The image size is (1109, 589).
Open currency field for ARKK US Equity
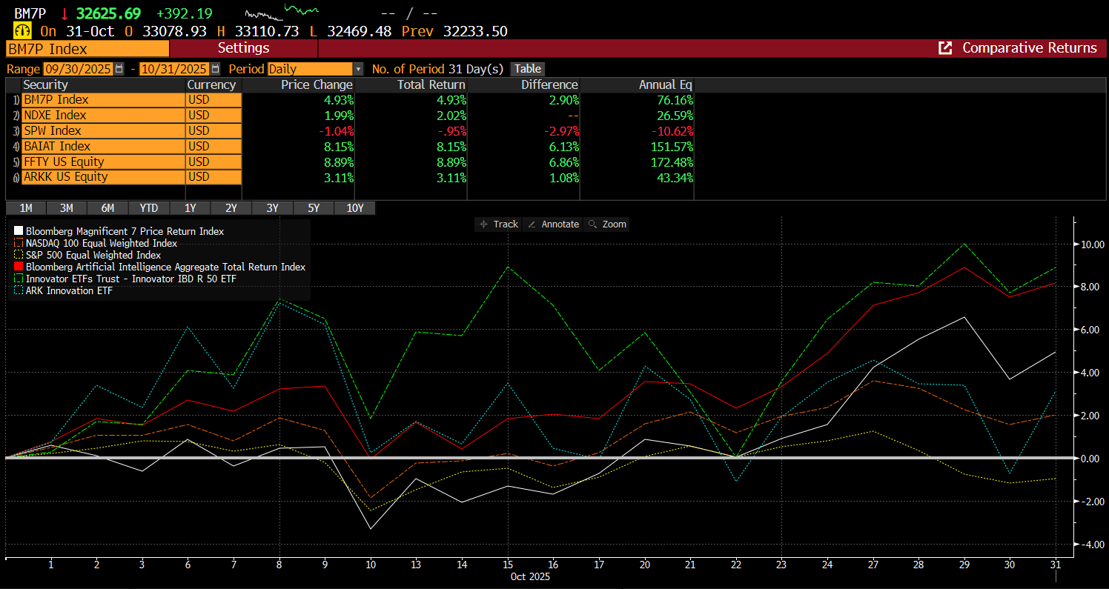[213, 177]
